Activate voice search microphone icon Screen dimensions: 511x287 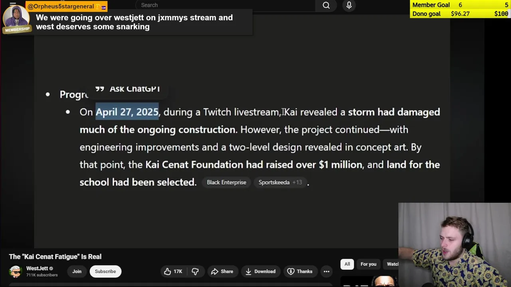point(349,5)
